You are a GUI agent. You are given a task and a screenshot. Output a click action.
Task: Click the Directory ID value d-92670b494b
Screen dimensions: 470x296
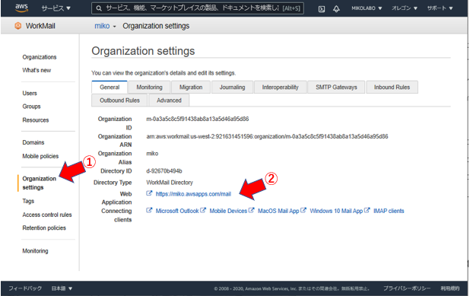point(164,171)
